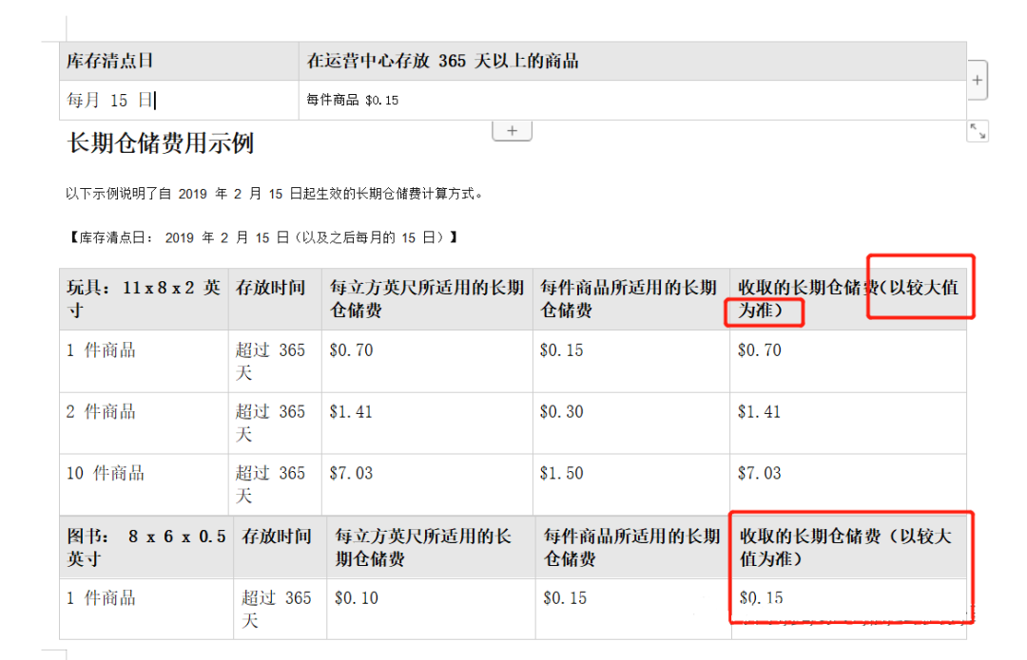The height and width of the screenshot is (660, 1027).
Task: Click 超过 365 天 in the 10 件商品 row
Action: click(275, 484)
